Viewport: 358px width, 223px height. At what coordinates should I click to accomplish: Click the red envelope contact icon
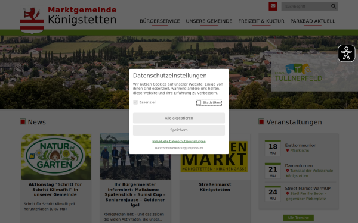[273, 7]
